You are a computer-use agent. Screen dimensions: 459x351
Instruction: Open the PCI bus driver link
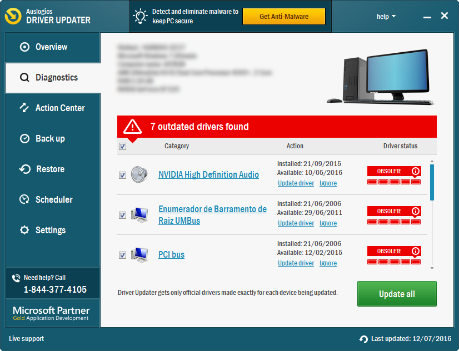coord(172,254)
